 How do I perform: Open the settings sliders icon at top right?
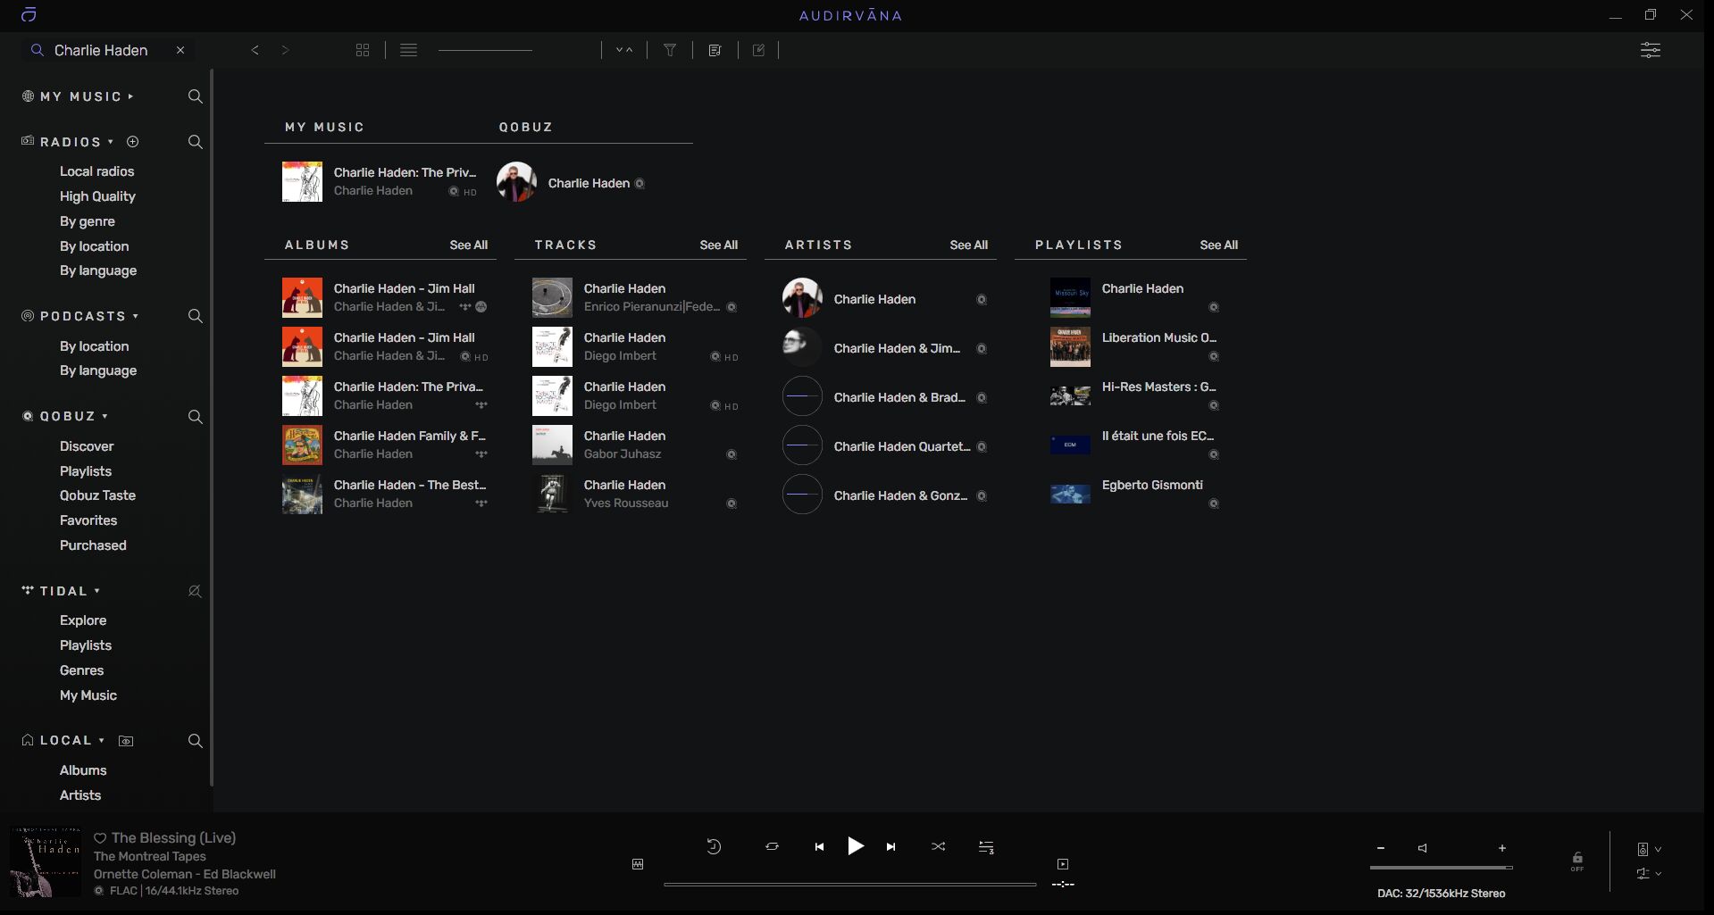[x=1651, y=50]
